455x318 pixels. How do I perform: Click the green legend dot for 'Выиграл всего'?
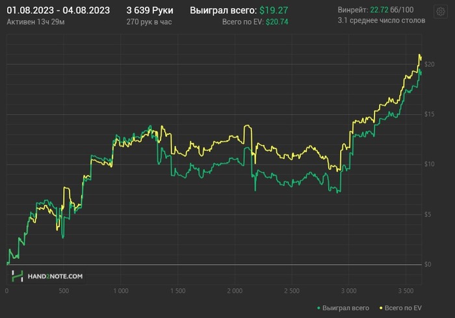318,308
